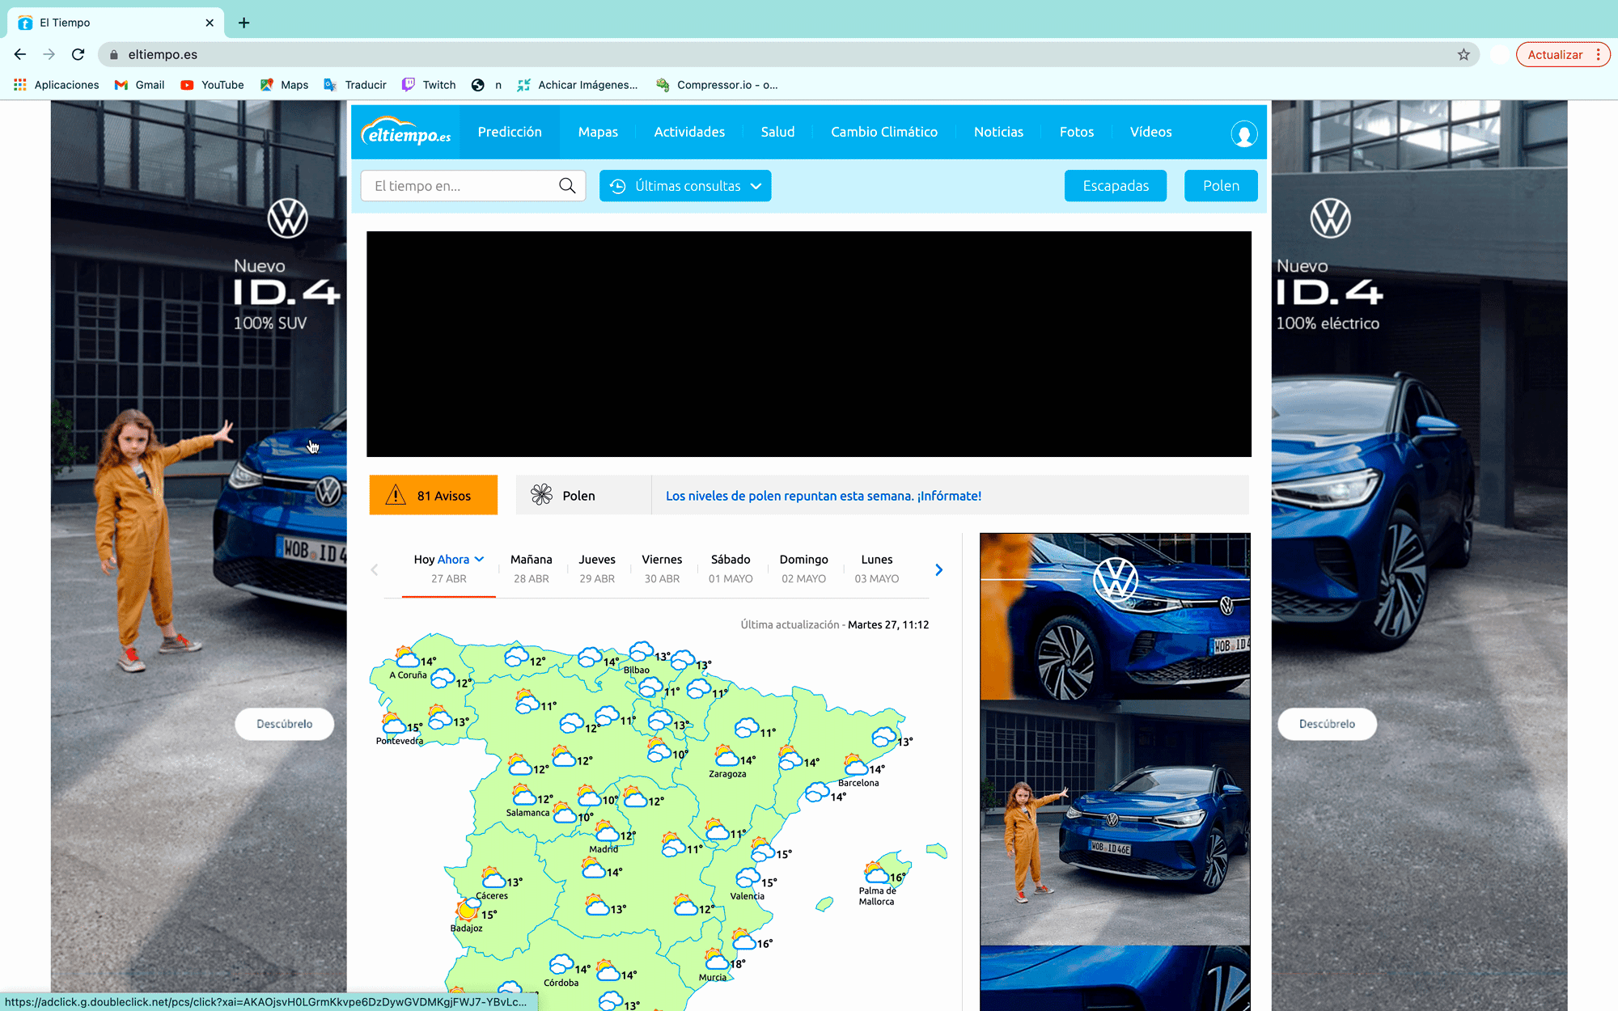Screen dimensions: 1618x1011
Task: Click the warning triangle avisos icon
Action: (x=396, y=495)
